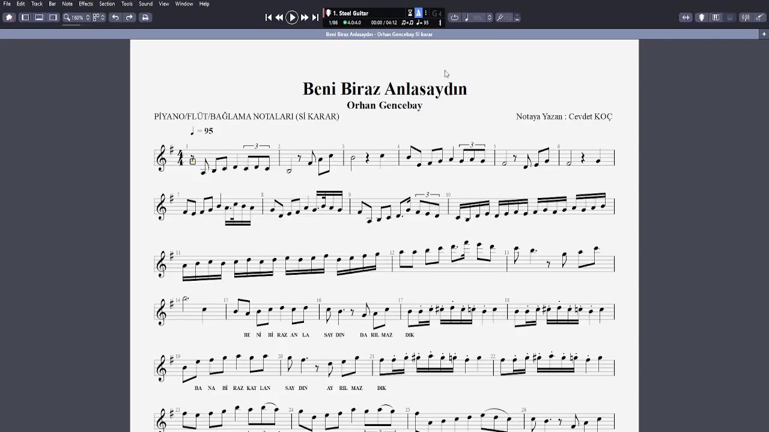Screen dimensions: 769x432
Task: Click the 4/4 time signature on staff
Action: pyautogui.click(x=180, y=158)
